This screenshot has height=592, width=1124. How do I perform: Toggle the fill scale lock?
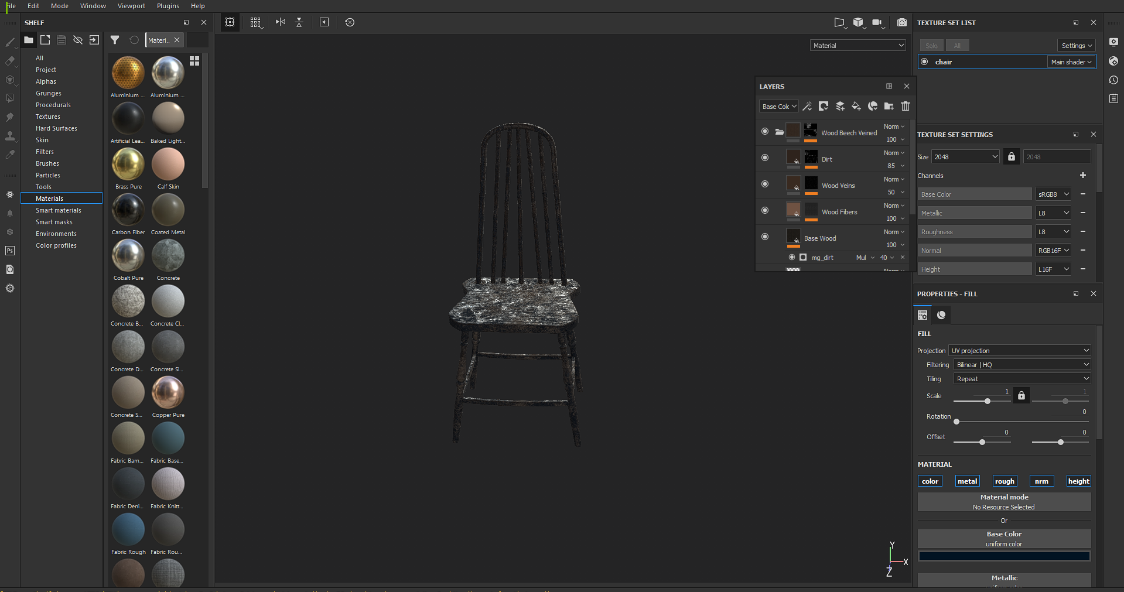point(1021,396)
